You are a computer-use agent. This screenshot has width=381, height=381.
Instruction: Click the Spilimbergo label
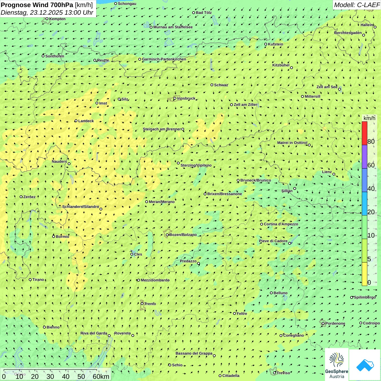pyautogui.click(x=365, y=297)
